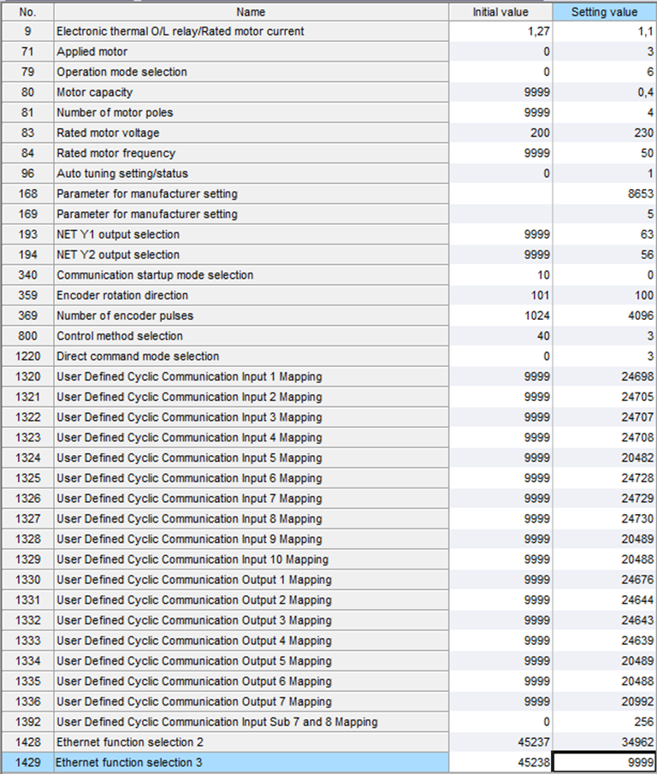Click Input 6 Mapping setting value 24728

(604, 478)
